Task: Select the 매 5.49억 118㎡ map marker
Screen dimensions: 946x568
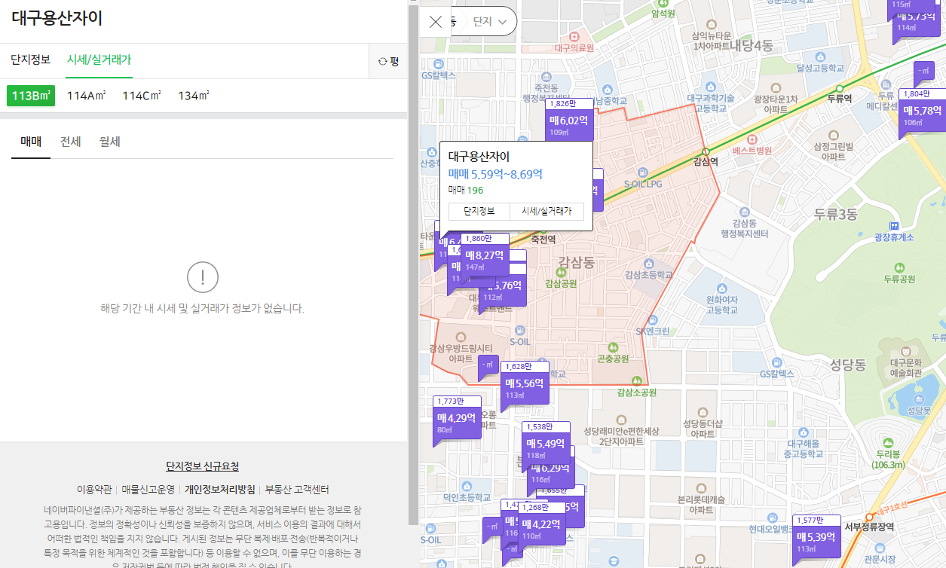Action: pyautogui.click(x=546, y=443)
